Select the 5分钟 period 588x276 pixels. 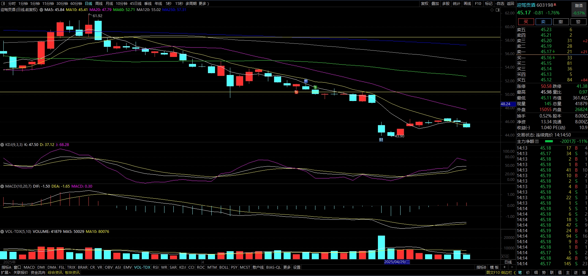[35, 3]
